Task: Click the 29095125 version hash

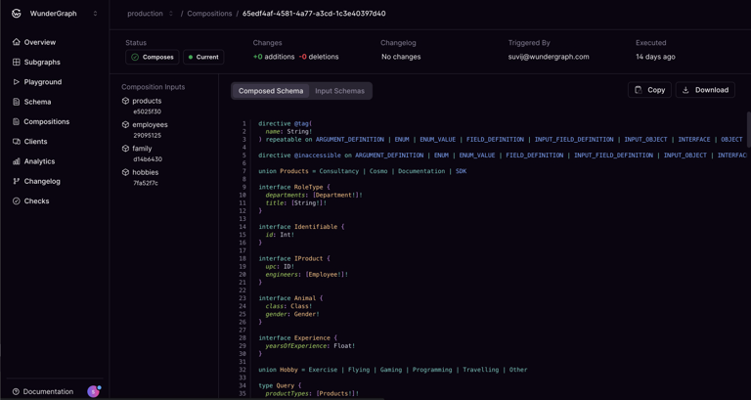Action: tap(147, 136)
